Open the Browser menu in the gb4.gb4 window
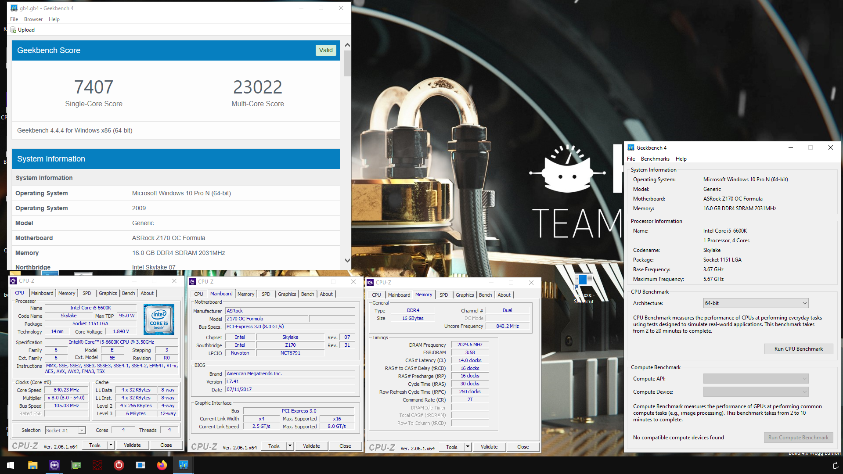Image resolution: width=843 pixels, height=474 pixels. point(33,19)
